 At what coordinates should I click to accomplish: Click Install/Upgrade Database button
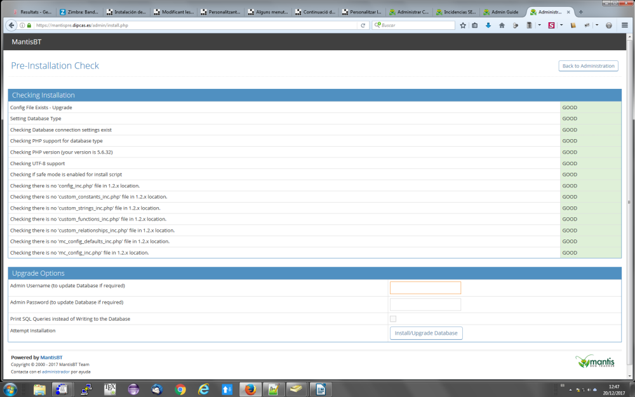click(426, 333)
